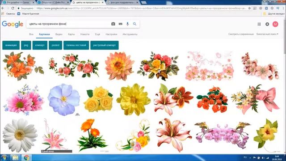Switch to Видео results
Viewport: 286px width, 161px height.
click(x=59, y=34)
